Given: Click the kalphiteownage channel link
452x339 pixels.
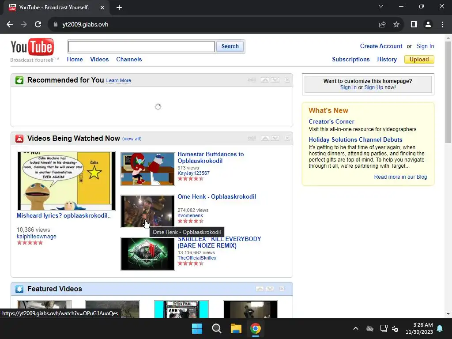Looking at the screenshot, I should tap(36, 237).
